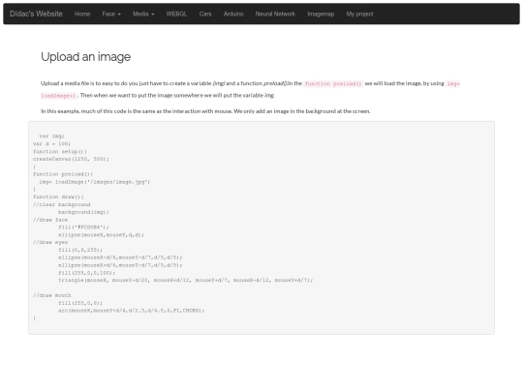Click the arc(mouseX,...) code line
The height and width of the screenshot is (392, 523).
point(132,311)
